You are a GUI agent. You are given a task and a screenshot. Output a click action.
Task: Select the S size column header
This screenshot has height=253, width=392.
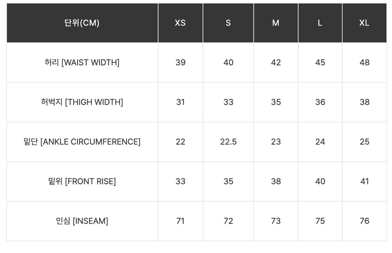point(228,23)
